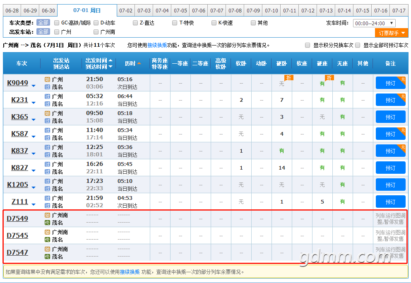The height and width of the screenshot is (283, 411).
Task: Expand stop details for train K827
Action: pyautogui.click(x=34, y=170)
